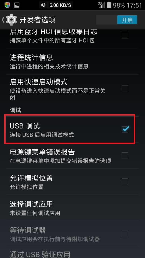Tap the settings gear icon in header
The height and width of the screenshot is (258, 145).
pyautogui.click(x=11, y=20)
